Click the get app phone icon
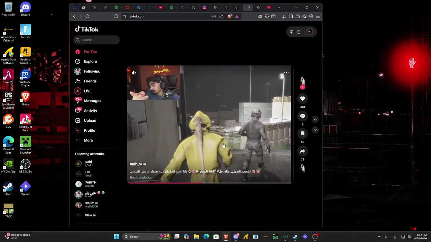This screenshot has height=242, width=431. 299,32
